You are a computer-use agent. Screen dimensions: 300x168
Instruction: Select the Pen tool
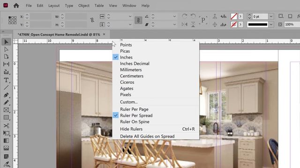tap(6, 95)
